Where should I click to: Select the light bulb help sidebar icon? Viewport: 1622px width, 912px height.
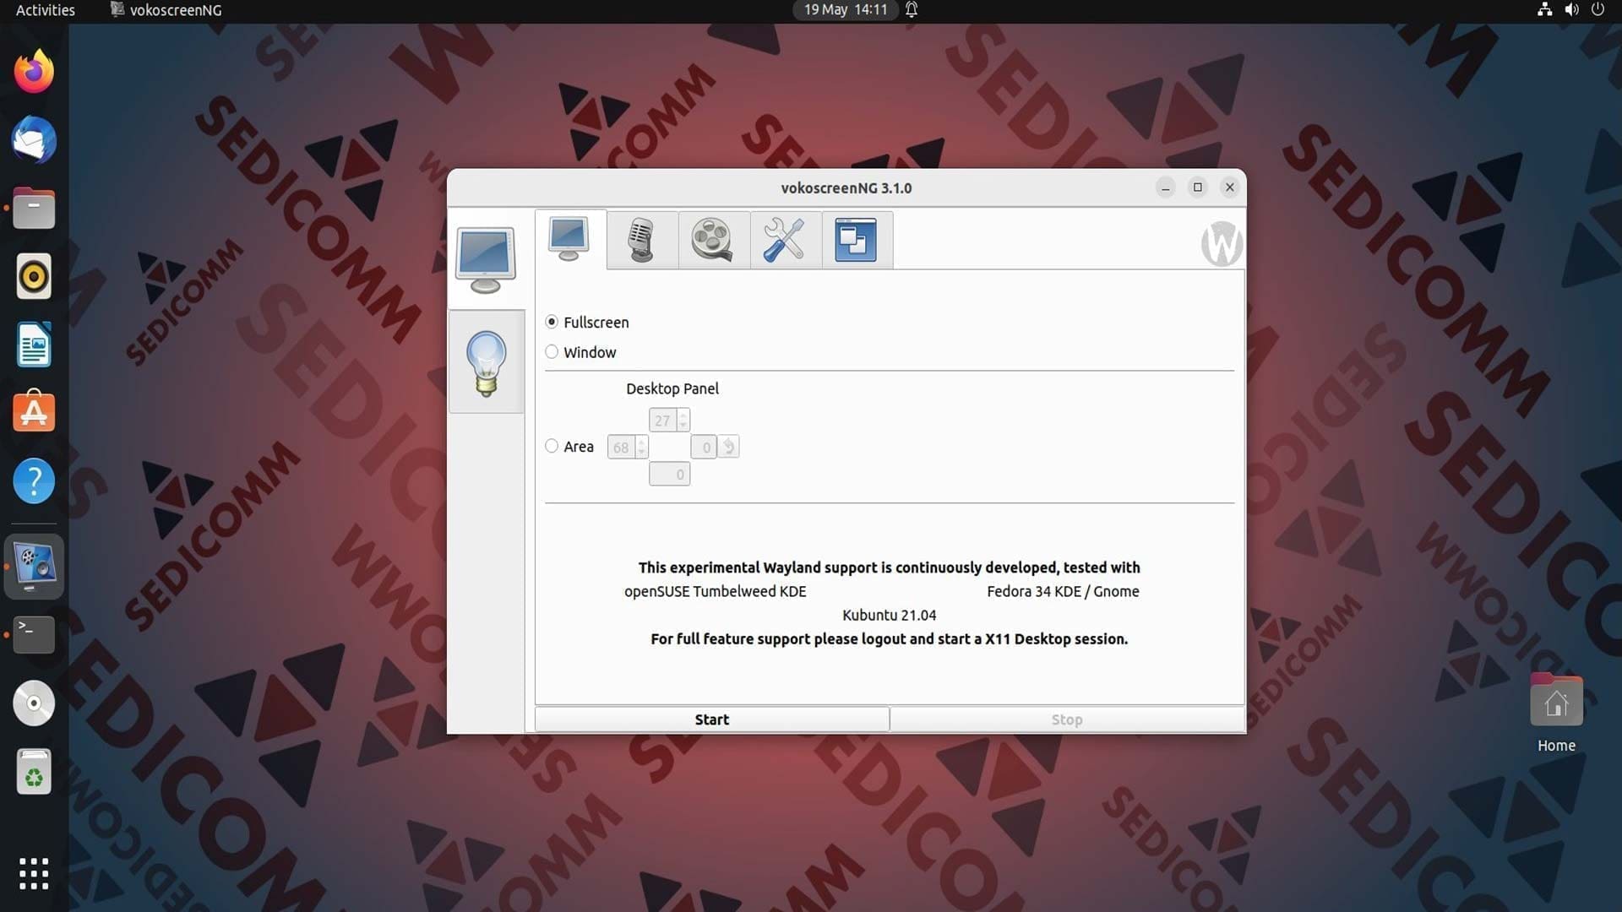(486, 362)
